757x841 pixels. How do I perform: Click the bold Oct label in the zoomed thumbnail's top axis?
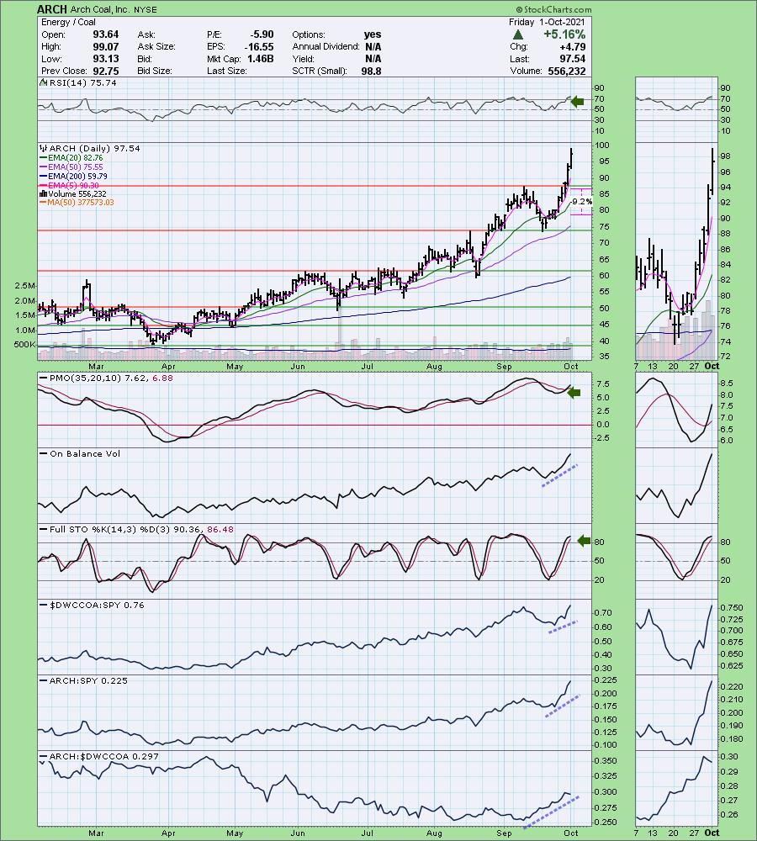pos(712,366)
